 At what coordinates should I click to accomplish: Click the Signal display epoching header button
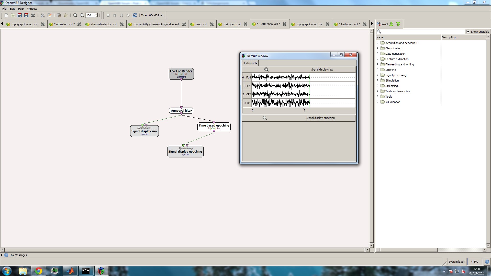tap(299, 118)
